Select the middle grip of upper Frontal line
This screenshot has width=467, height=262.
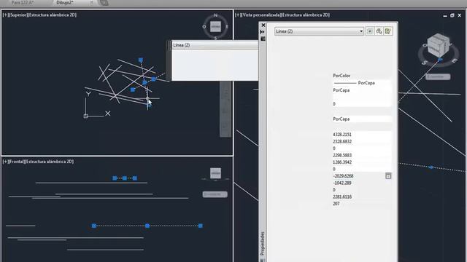[x=125, y=178]
